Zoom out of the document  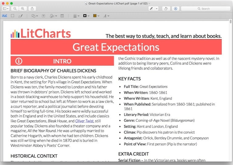(x=15, y=9)
